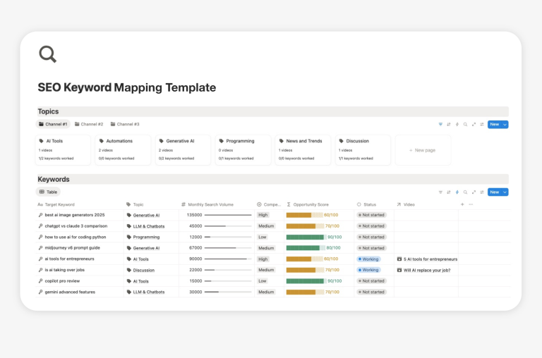The image size is (542, 358).
Task: Open competition Low tag for copilot pro review
Action: click(263, 281)
